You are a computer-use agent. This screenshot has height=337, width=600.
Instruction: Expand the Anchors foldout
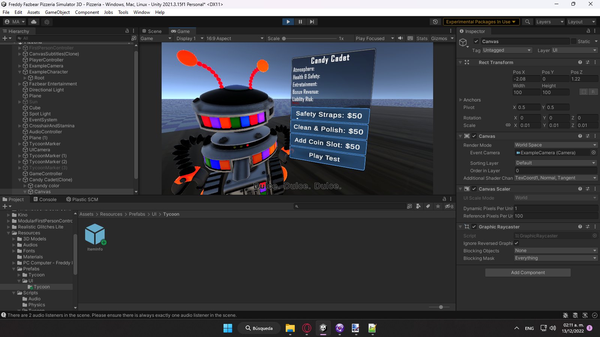pyautogui.click(x=461, y=100)
